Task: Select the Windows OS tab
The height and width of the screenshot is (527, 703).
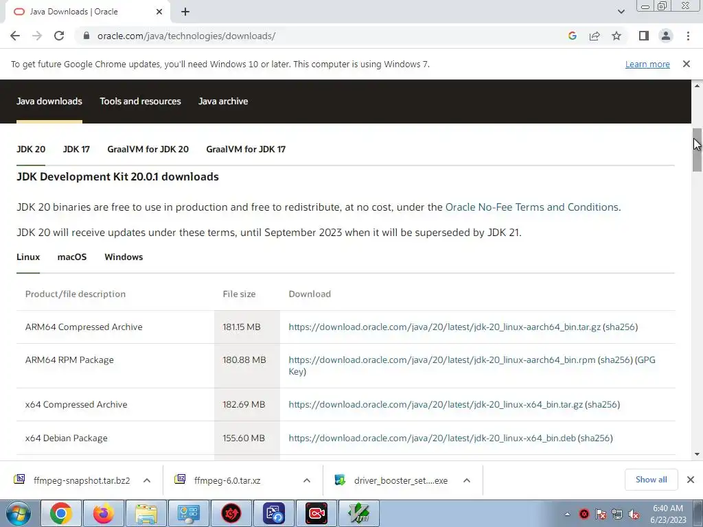Action: pyautogui.click(x=124, y=257)
